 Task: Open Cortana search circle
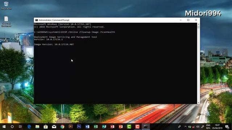coord(12,127)
